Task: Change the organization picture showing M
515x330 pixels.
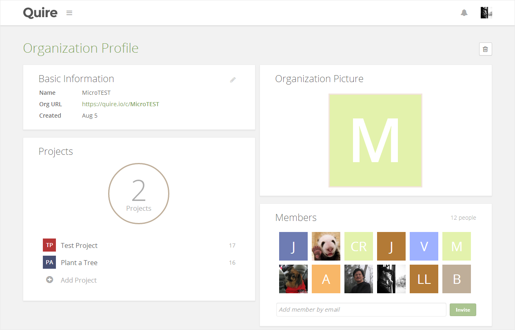Action: click(x=375, y=140)
